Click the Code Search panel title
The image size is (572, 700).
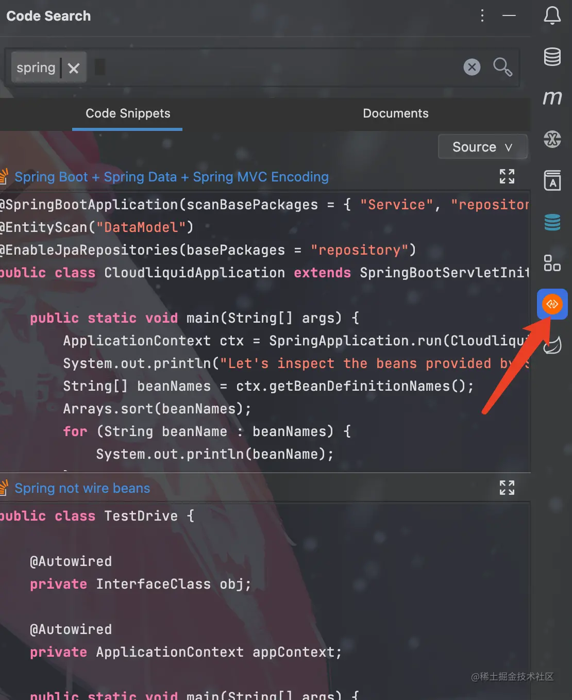tap(48, 16)
